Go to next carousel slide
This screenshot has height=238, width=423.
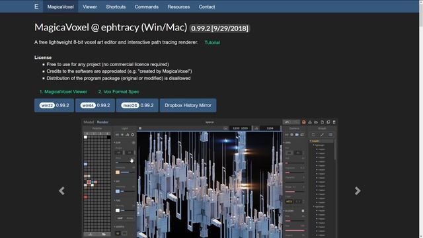(x=358, y=191)
